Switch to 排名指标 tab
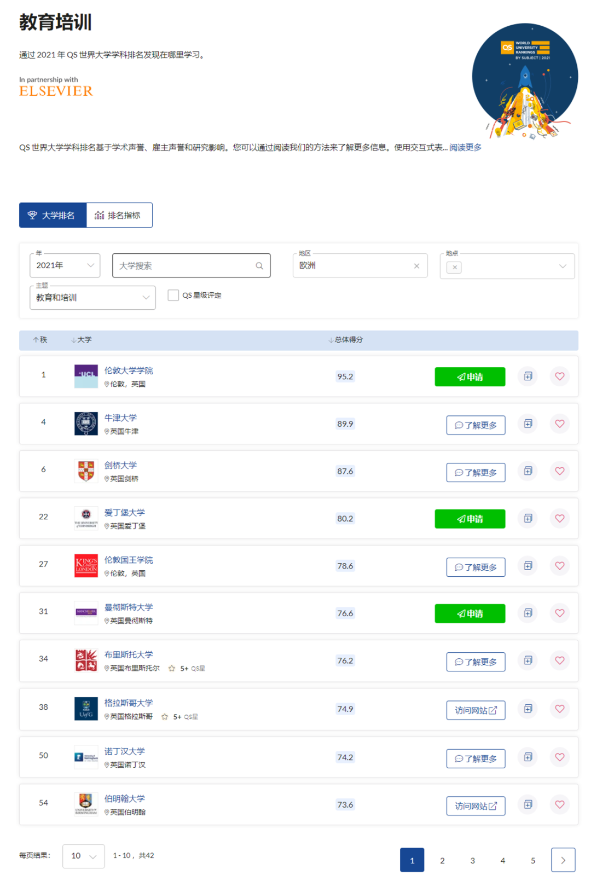The image size is (591, 881). click(119, 215)
